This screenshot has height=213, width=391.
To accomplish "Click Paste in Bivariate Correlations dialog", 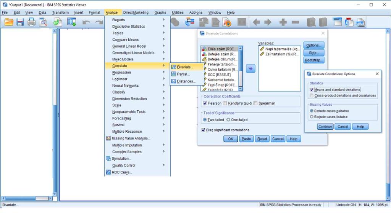I will tap(246, 139).
